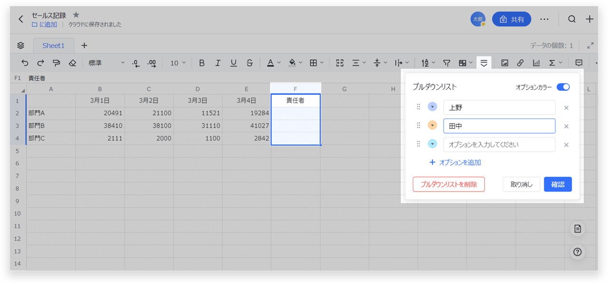The image size is (608, 284).
Task: Switch to the Sheet1 tab
Action: (x=53, y=46)
